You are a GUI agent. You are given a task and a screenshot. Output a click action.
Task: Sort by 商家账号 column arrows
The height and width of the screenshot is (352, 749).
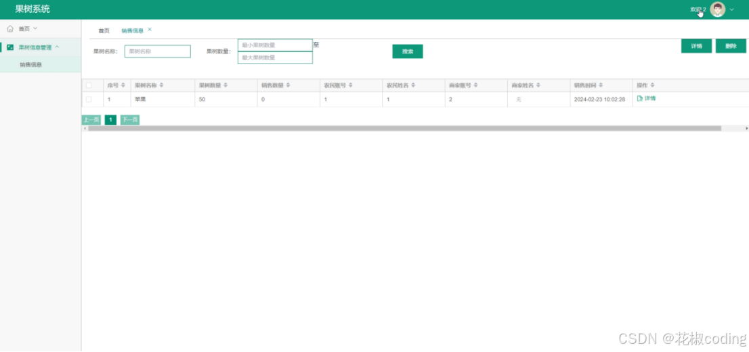point(476,85)
